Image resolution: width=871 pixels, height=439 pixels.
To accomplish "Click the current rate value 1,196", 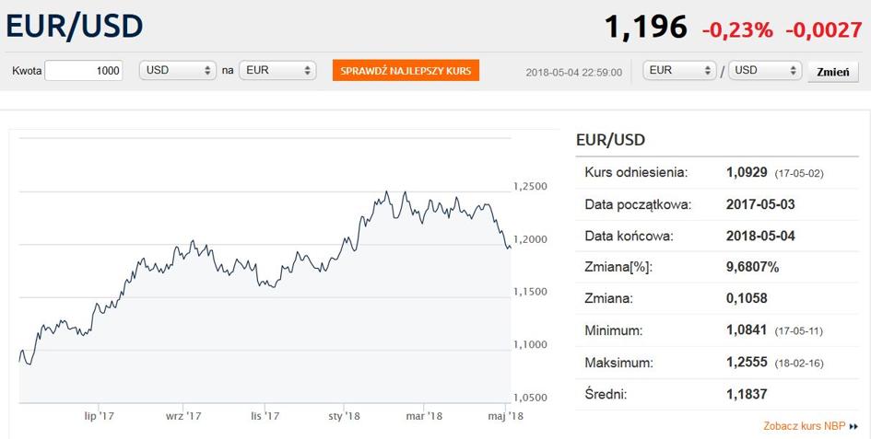I will point(645,28).
